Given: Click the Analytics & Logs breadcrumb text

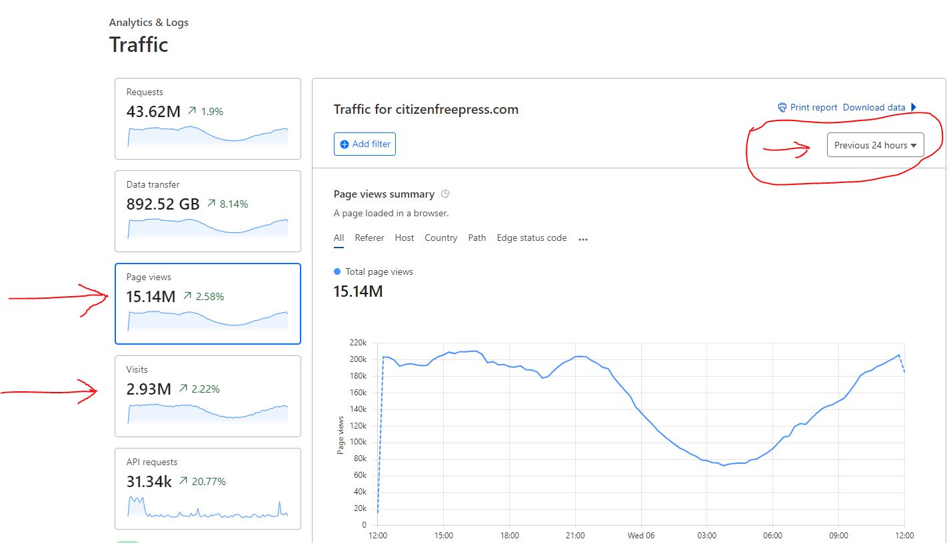Looking at the screenshot, I should pyautogui.click(x=149, y=23).
